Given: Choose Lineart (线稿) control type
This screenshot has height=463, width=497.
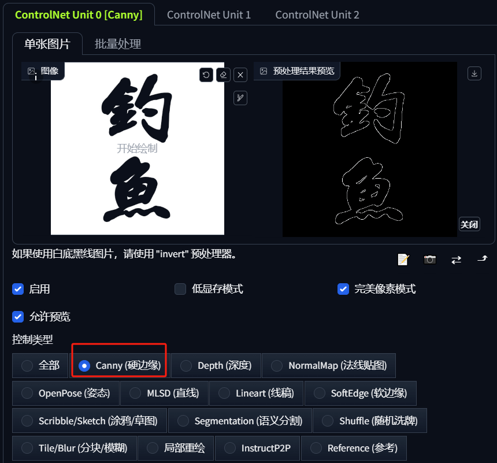Looking at the screenshot, I should coord(256,393).
